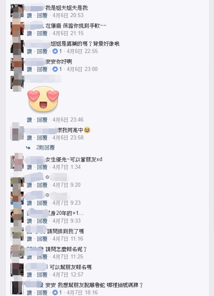Expand the 2則回覆 replies thread
This screenshot has width=214, height=296.
point(45,148)
